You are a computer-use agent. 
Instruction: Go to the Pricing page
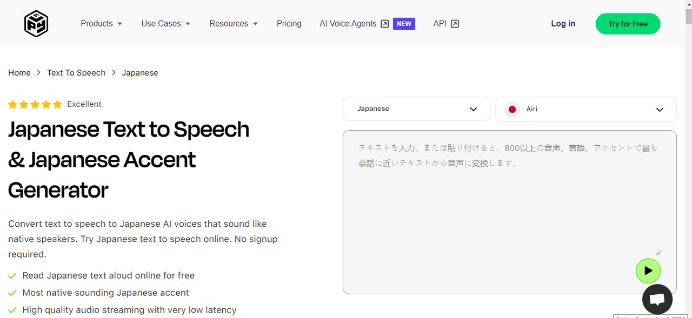tap(289, 24)
